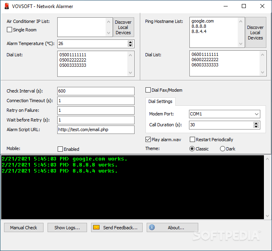Click the Check Interval field showing 600
This screenshot has height=251, width=272.
pos(96,91)
